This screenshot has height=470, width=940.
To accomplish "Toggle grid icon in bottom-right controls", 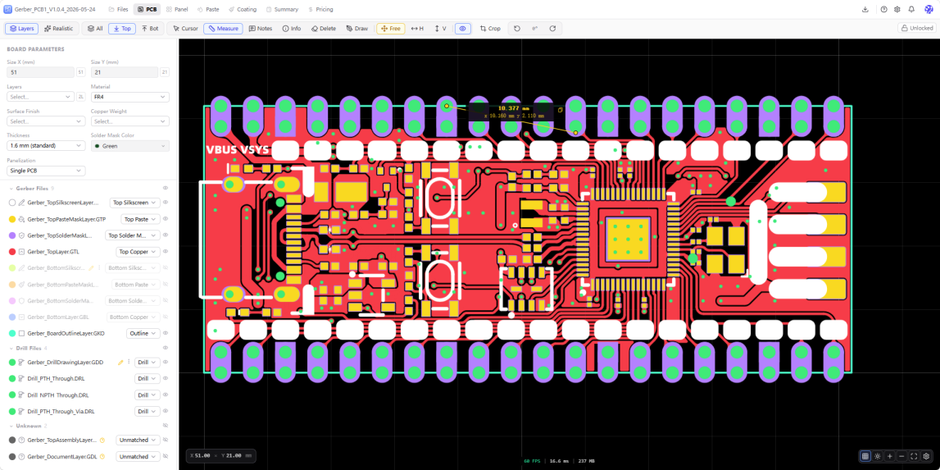I will (x=865, y=456).
